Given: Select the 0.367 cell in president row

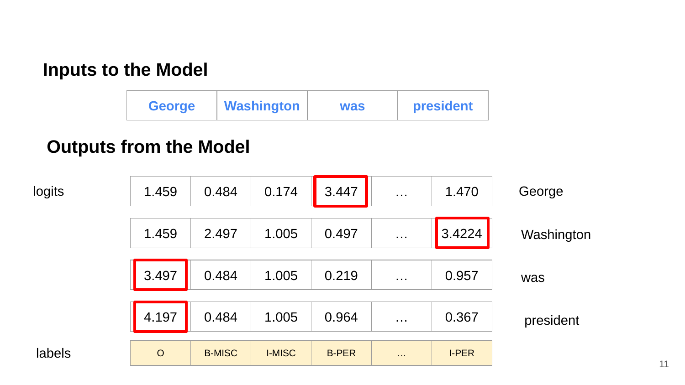Looking at the screenshot, I should 462,317.
